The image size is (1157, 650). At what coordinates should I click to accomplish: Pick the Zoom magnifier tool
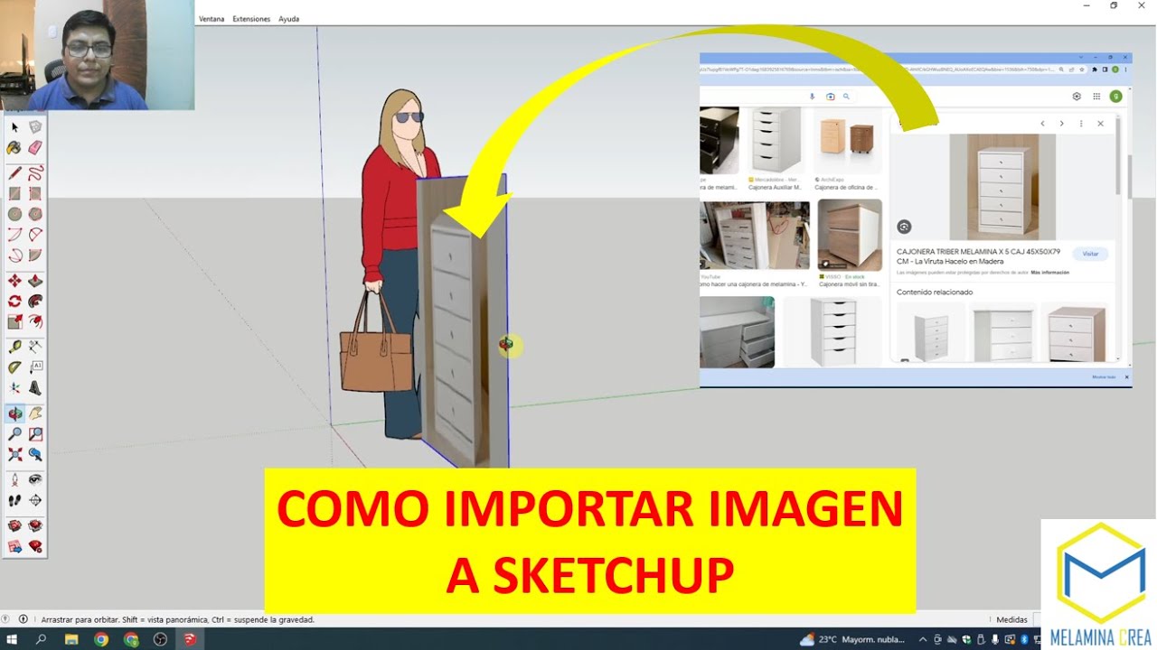14,434
